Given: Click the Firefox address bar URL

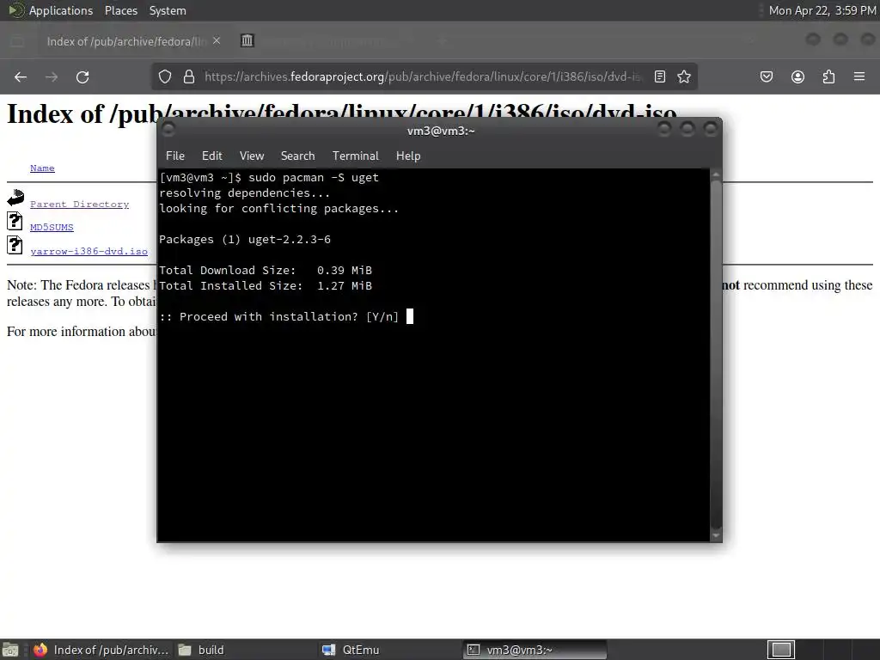Looking at the screenshot, I should 422,76.
